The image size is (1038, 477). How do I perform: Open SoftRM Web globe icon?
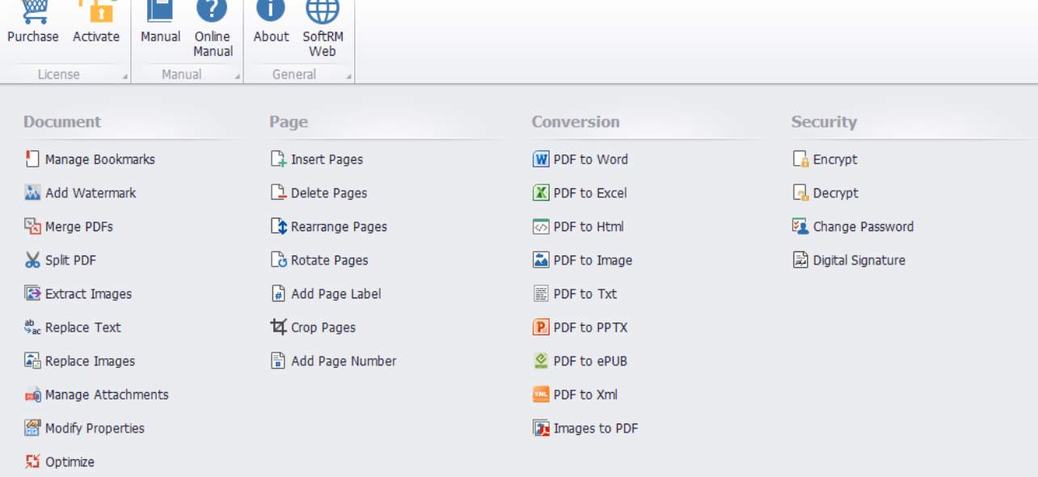point(322,11)
